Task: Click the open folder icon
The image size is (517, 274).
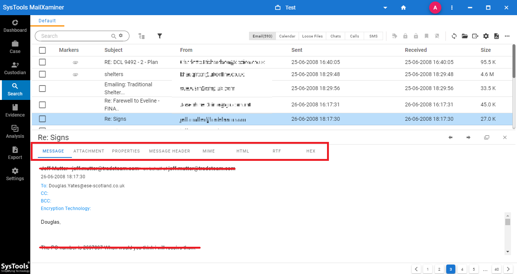Action: coord(465,36)
